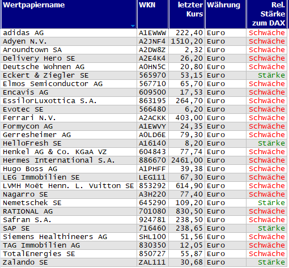This screenshot has width=289, height=268.
Task: Click LVMH Moët Henn. L. Vuitton SE
Action: click(x=69, y=186)
